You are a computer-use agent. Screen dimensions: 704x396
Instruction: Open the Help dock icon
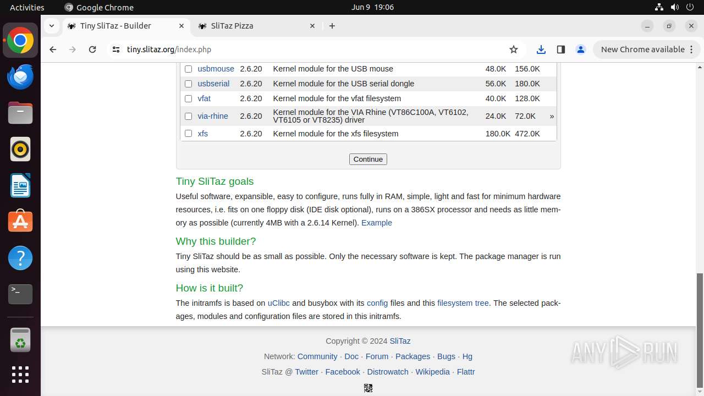click(20, 258)
